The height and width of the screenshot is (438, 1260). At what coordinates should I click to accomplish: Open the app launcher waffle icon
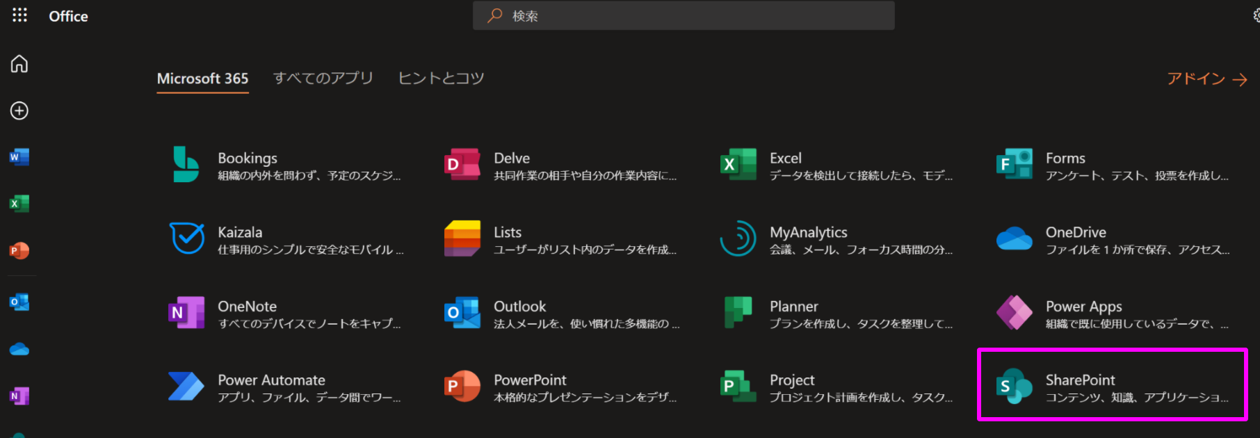pos(19,15)
